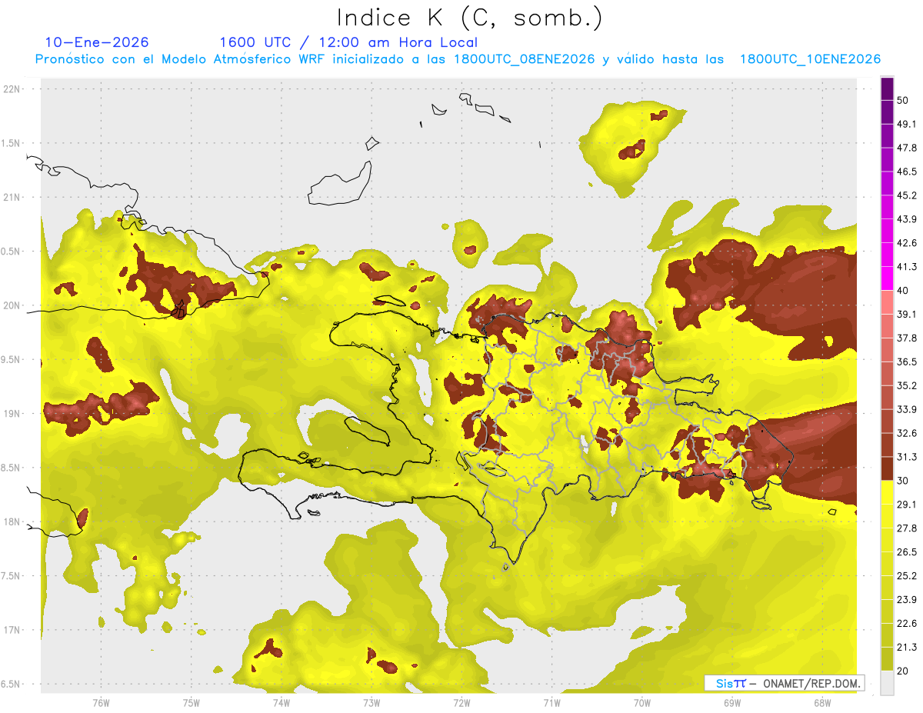Click the valid-until stamp '1800UTC_10ENE2026'
The height and width of the screenshot is (713, 923).
pyautogui.click(x=810, y=59)
